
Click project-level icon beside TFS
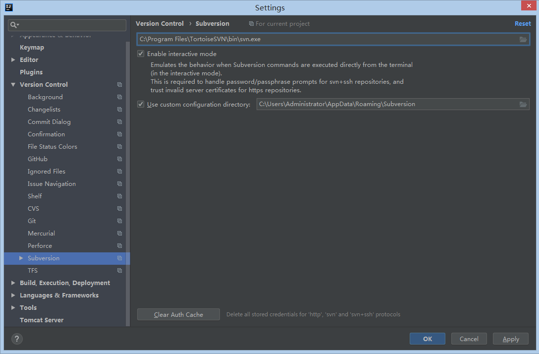click(x=119, y=270)
